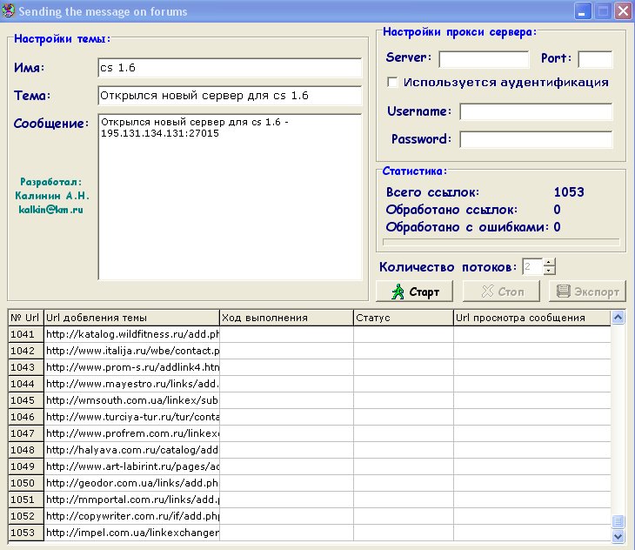Image resolution: width=635 pixels, height=550 pixels.
Task: Click the Тема field
Action: 230,96
